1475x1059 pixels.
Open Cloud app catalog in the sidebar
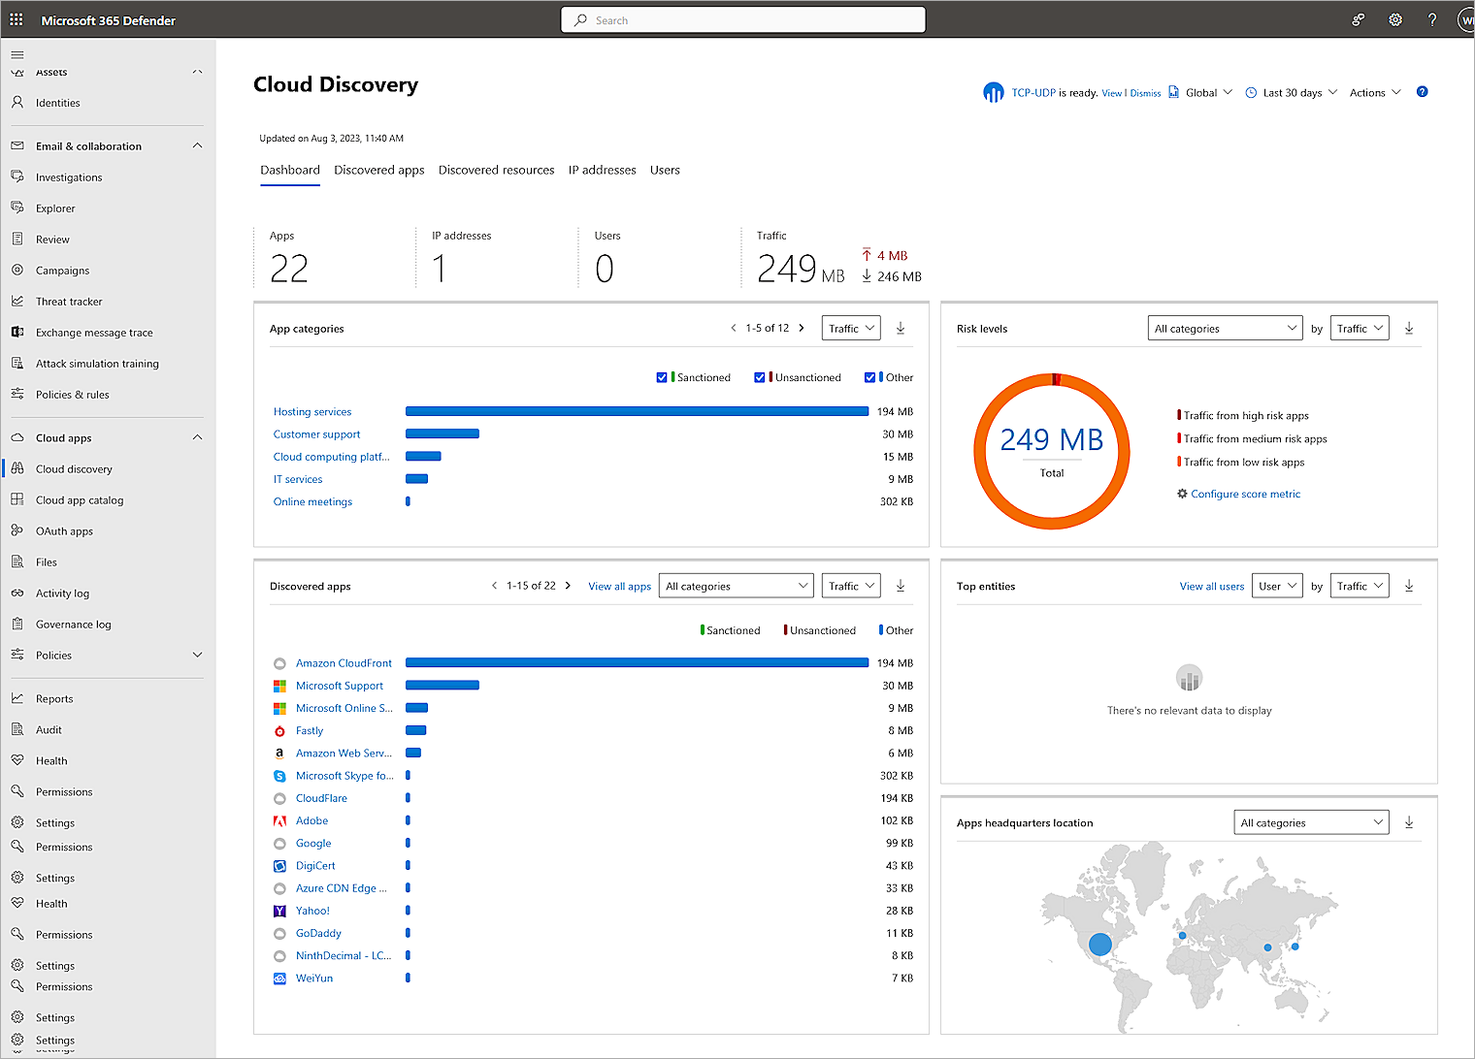(x=81, y=499)
